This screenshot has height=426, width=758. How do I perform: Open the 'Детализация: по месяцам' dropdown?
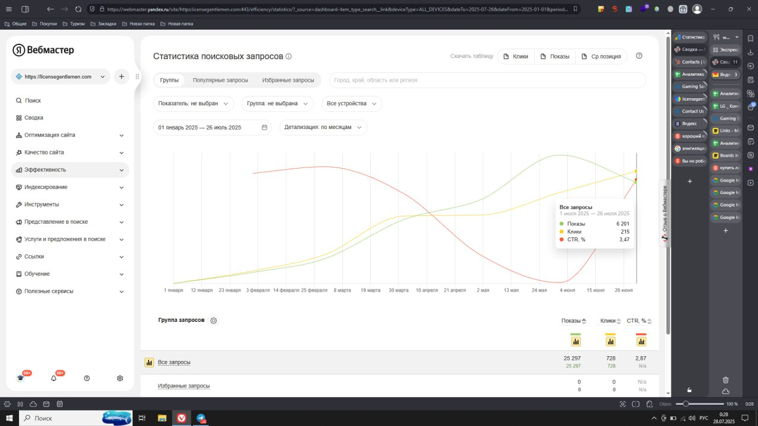pyautogui.click(x=323, y=127)
